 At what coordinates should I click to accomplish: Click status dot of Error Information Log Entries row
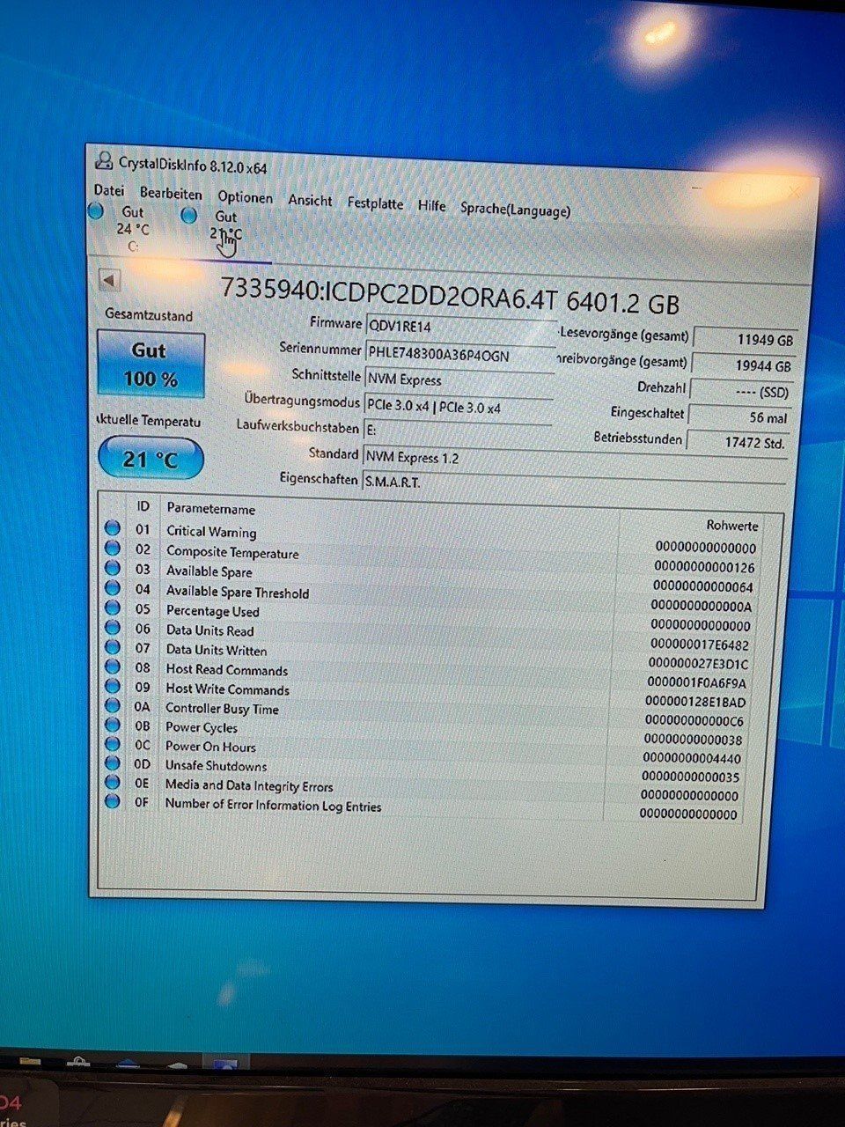coord(112,801)
